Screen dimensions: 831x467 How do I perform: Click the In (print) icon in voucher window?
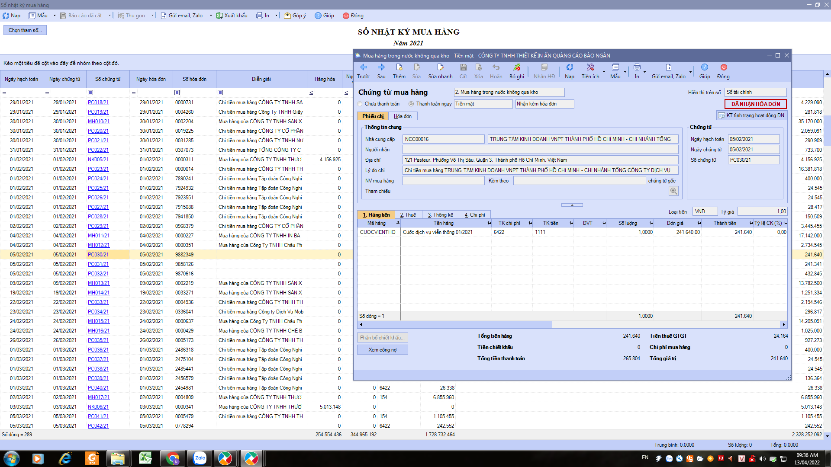click(x=637, y=67)
